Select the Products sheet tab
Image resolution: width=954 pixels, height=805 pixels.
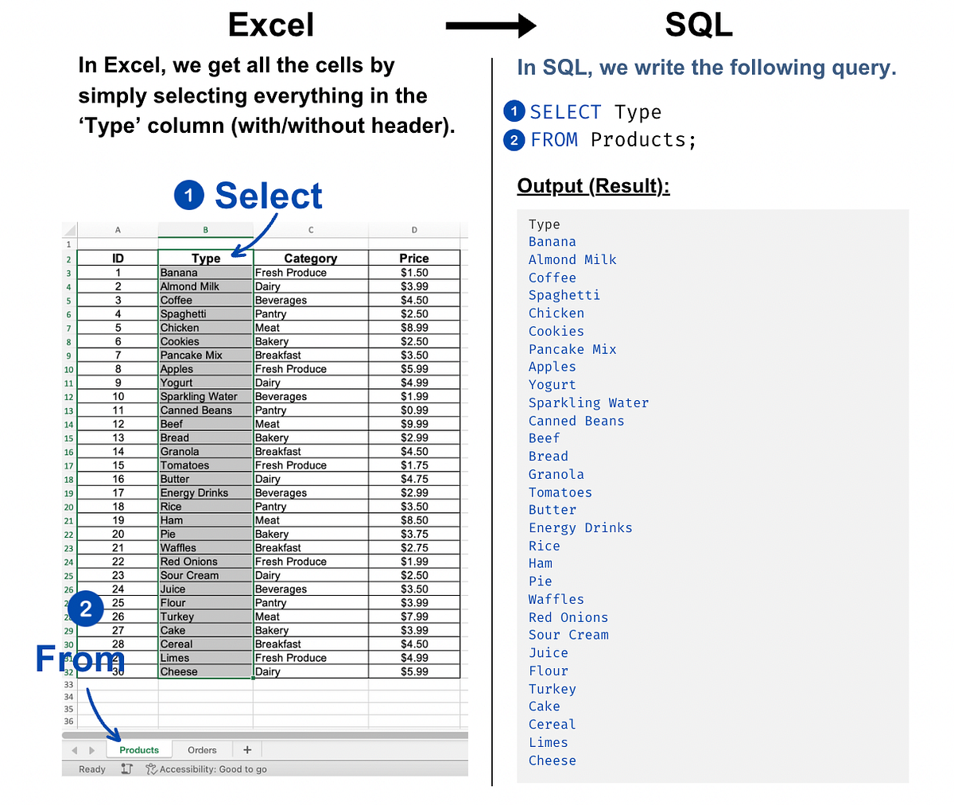(139, 749)
